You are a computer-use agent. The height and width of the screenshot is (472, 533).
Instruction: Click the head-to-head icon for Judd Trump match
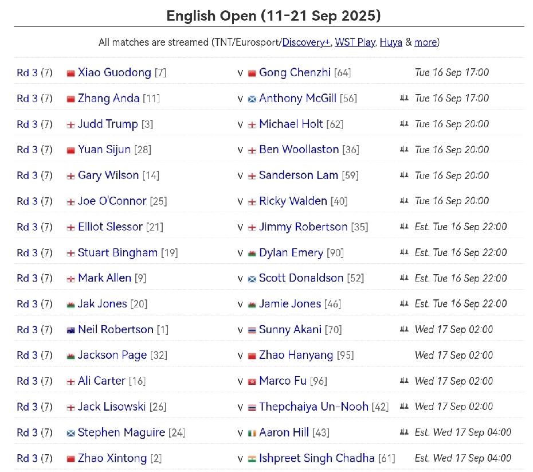[x=404, y=124]
